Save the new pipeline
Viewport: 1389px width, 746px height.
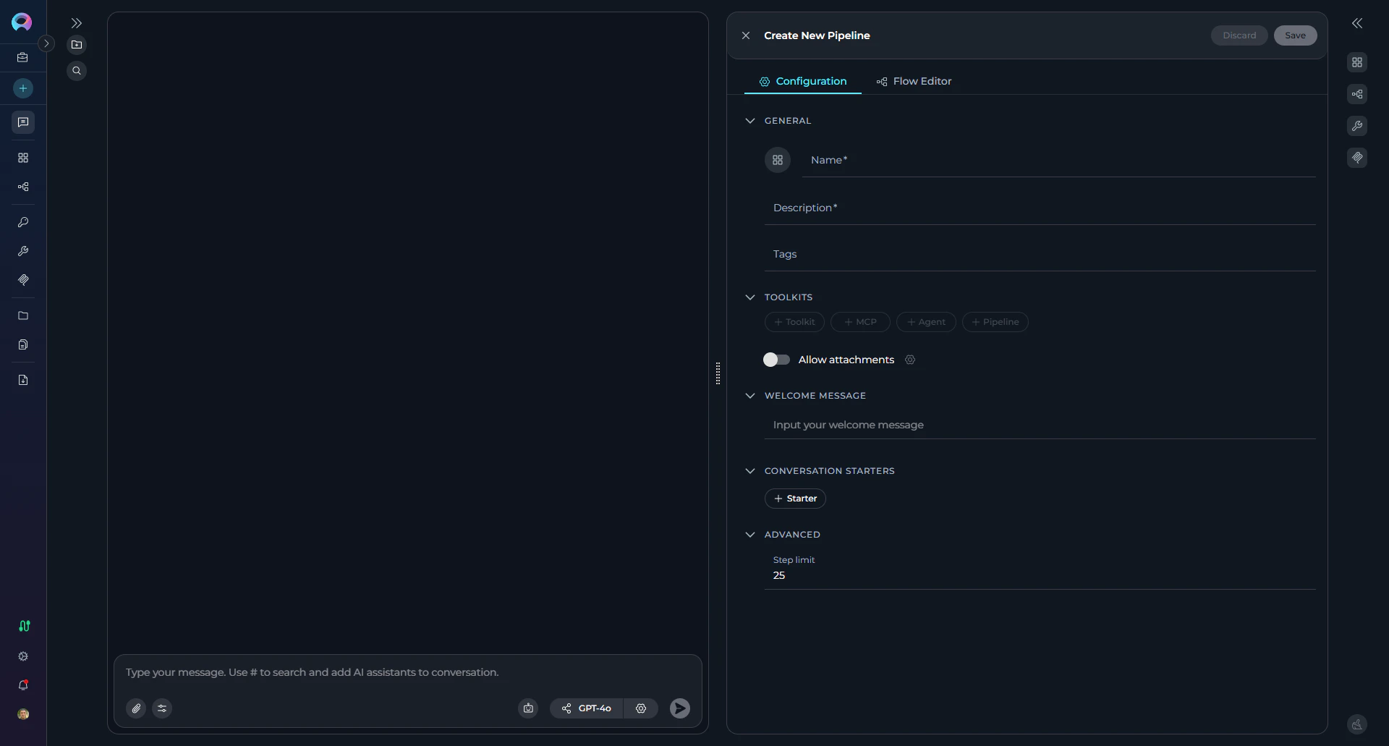(x=1294, y=35)
